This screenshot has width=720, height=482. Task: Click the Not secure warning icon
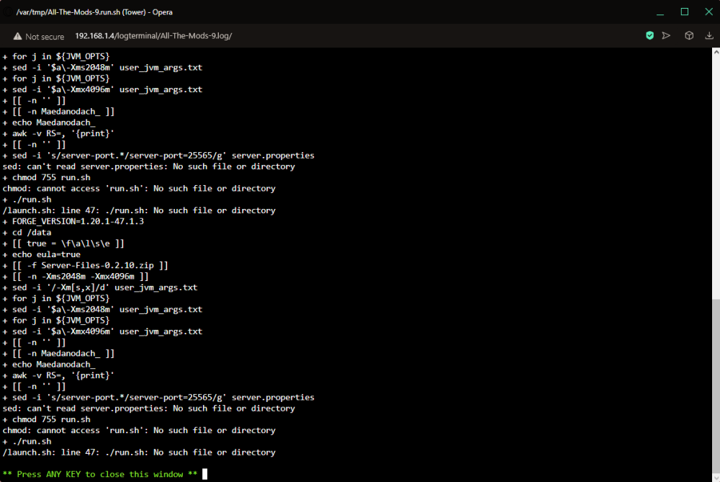pyautogui.click(x=17, y=36)
